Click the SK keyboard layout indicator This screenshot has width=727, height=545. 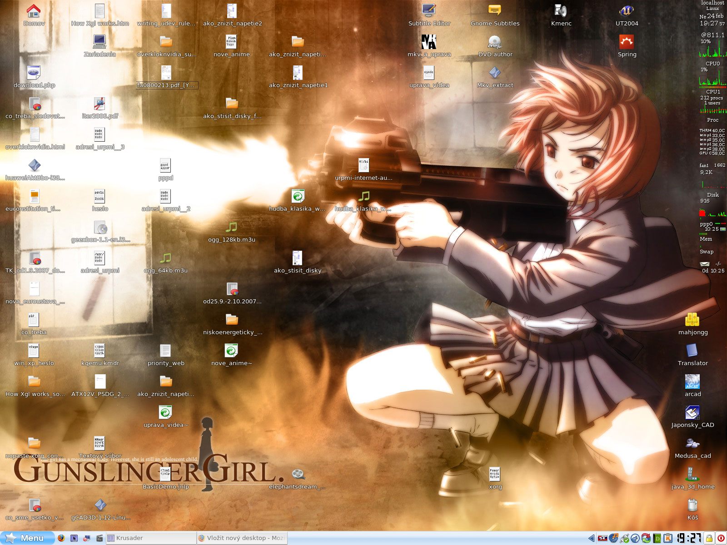tap(603, 539)
